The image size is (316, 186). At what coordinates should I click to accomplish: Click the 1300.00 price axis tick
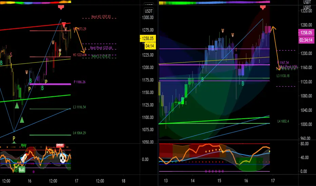point(148,18)
